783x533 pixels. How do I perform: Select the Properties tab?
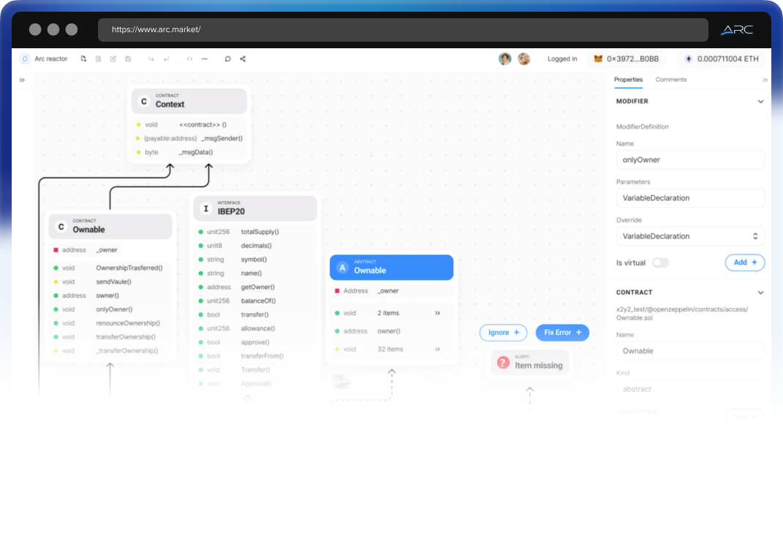628,80
